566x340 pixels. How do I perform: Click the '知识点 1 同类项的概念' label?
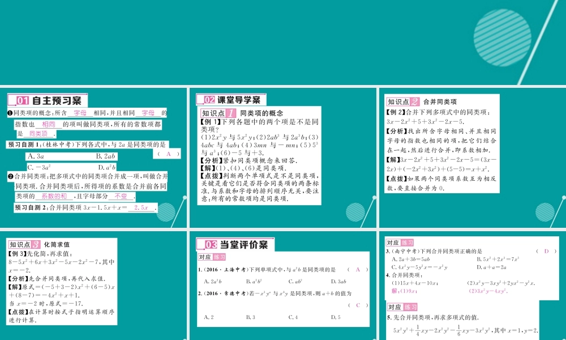pyautogui.click(x=242, y=113)
